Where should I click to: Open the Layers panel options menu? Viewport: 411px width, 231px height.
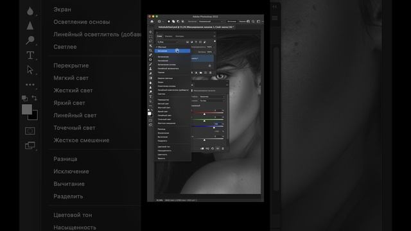214,36
